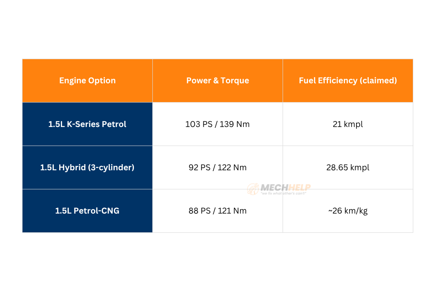The height and width of the screenshot is (294, 441).
Task: Click the MechHelp watermark logo icon
Action: (253, 189)
